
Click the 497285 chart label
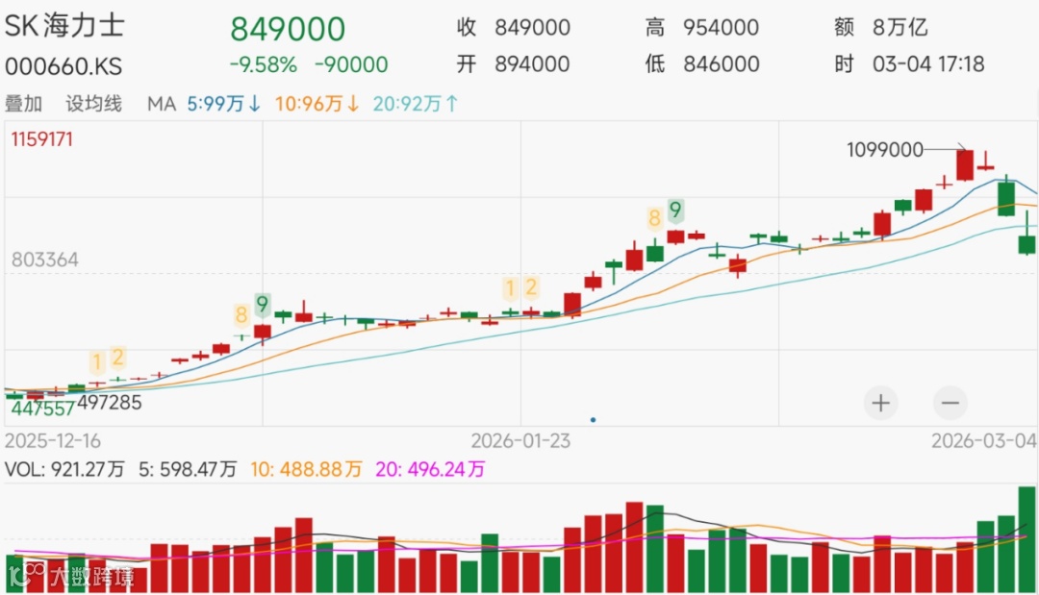point(110,403)
